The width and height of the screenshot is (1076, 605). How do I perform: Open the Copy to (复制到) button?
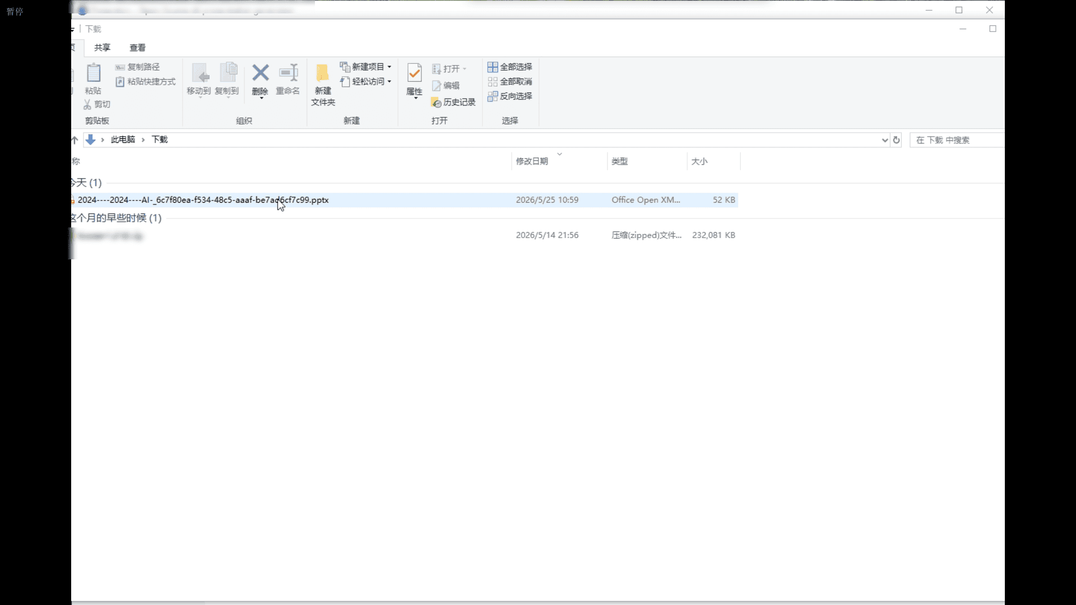tap(227, 80)
